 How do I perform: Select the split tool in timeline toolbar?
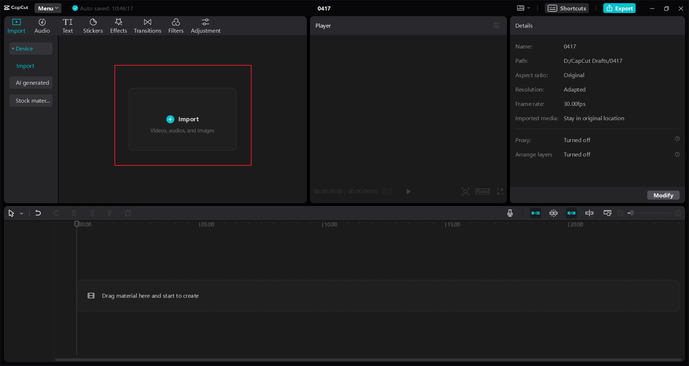tap(74, 213)
